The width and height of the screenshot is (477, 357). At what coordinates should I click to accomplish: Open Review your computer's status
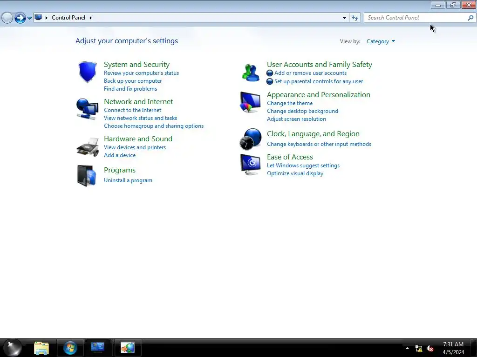pos(141,73)
